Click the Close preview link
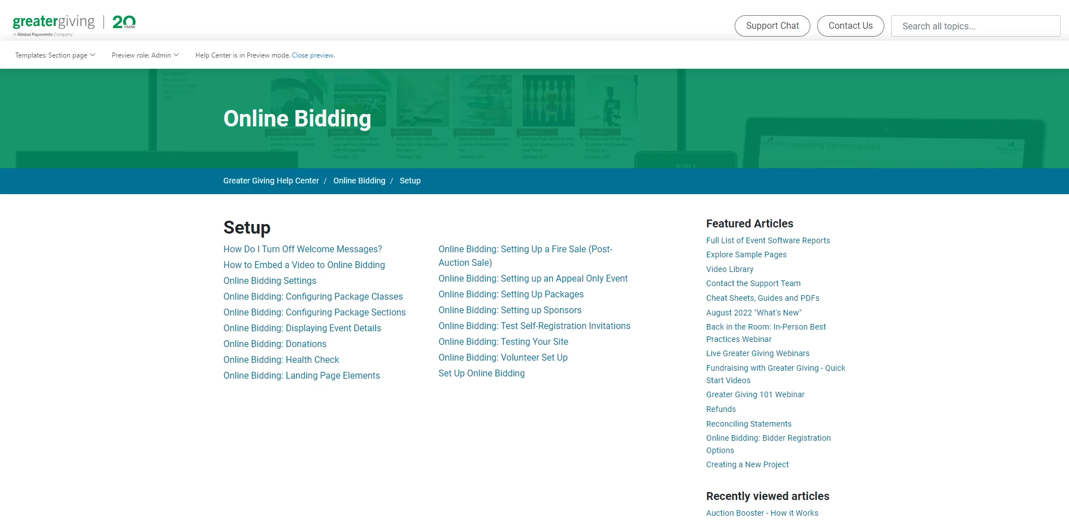Screen dimensions: 1069x522 pos(313,55)
